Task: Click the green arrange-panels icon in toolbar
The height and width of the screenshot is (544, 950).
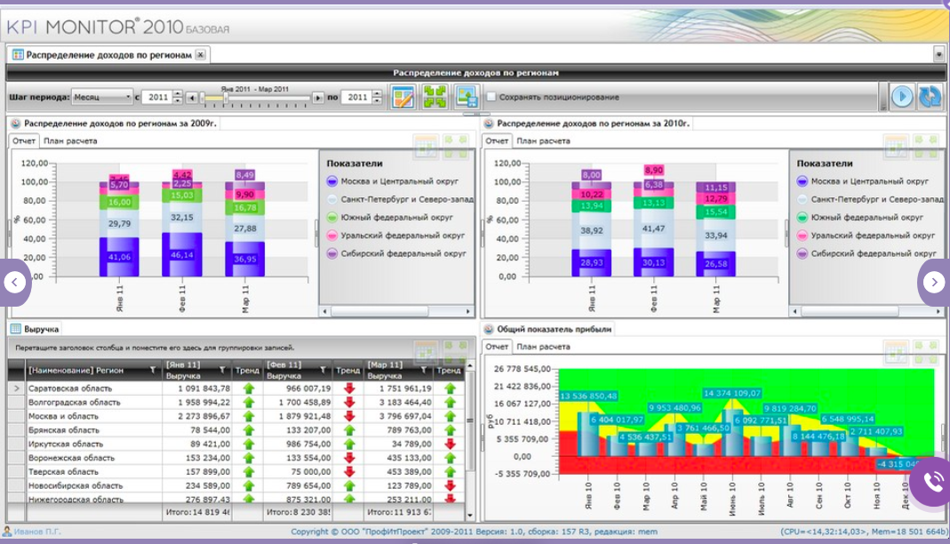Action: (433, 94)
